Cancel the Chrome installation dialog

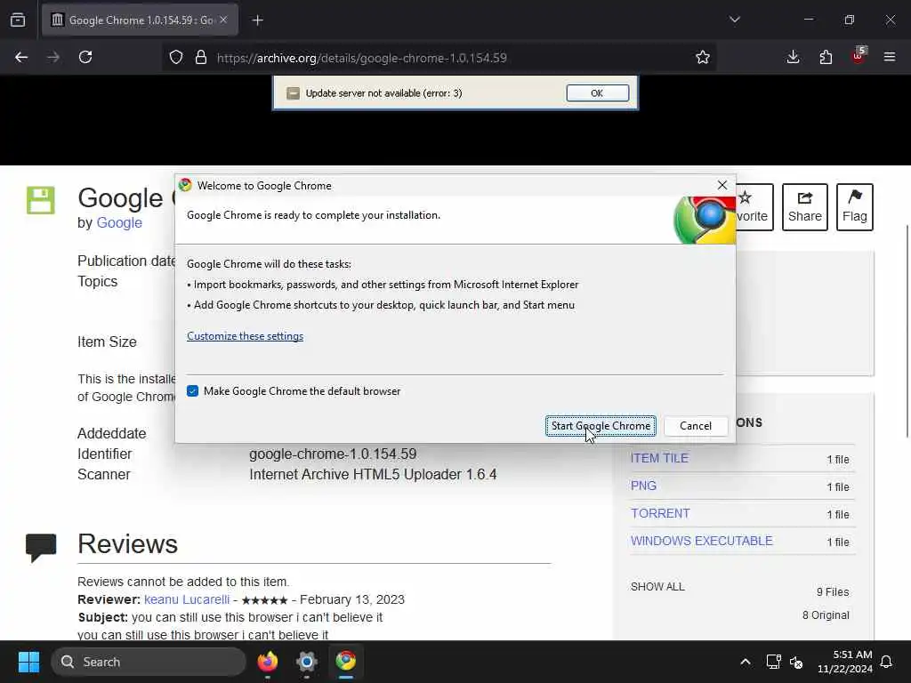[696, 426]
